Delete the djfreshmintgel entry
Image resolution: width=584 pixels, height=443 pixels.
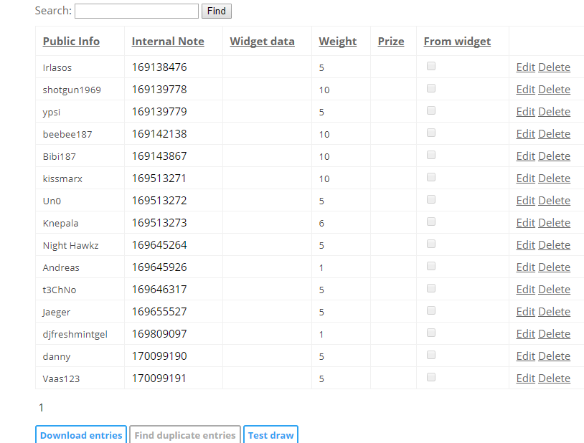pos(554,334)
